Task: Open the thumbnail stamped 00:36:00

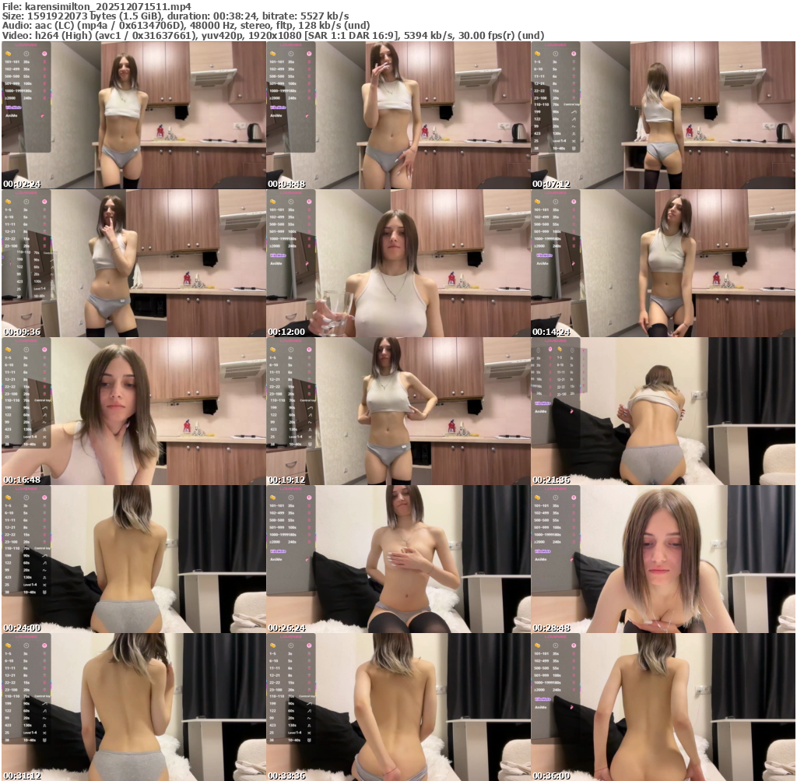Action: point(663,707)
